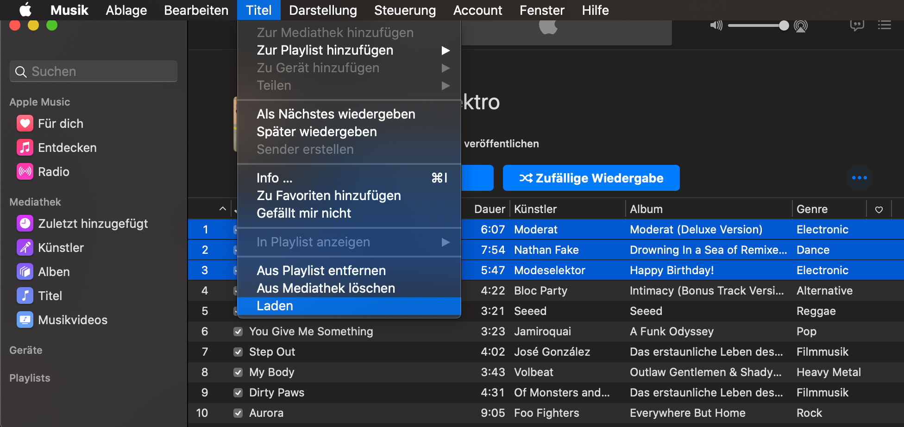904x427 pixels.
Task: Select the Nathan Fake track row
Action: tap(546, 250)
